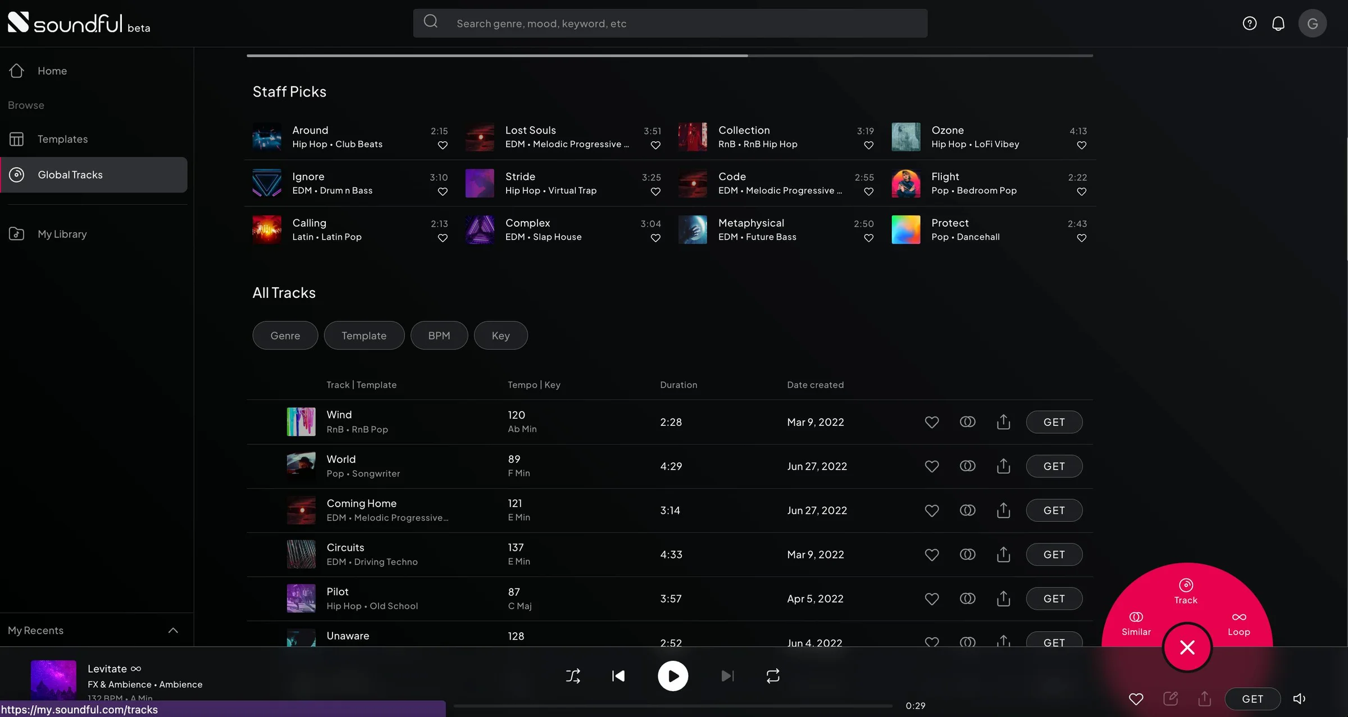Favorite the Around staff pick
The height and width of the screenshot is (717, 1348).
(443, 145)
